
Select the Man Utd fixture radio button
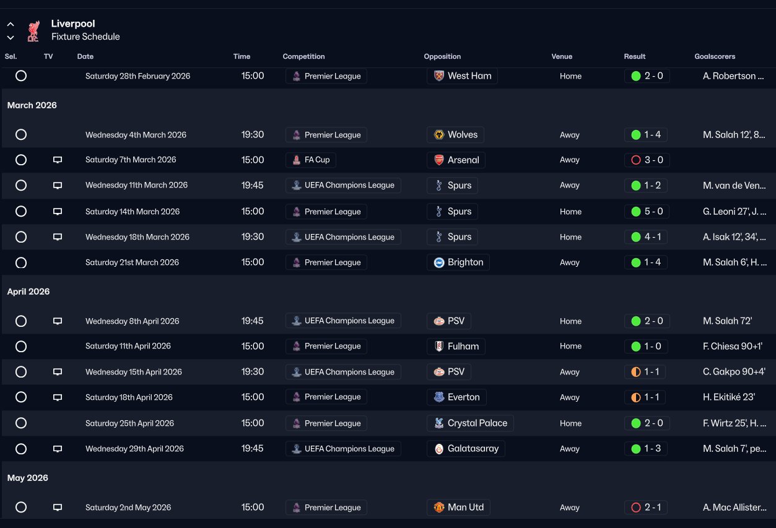click(21, 508)
